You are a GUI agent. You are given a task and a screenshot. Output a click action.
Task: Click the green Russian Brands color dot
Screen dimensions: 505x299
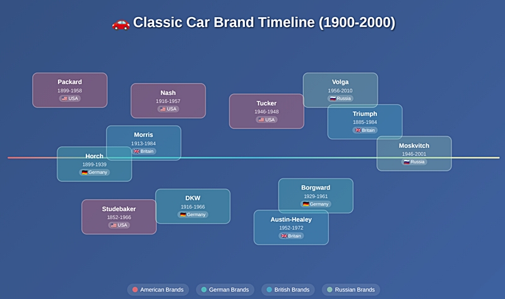pyautogui.click(x=330, y=290)
